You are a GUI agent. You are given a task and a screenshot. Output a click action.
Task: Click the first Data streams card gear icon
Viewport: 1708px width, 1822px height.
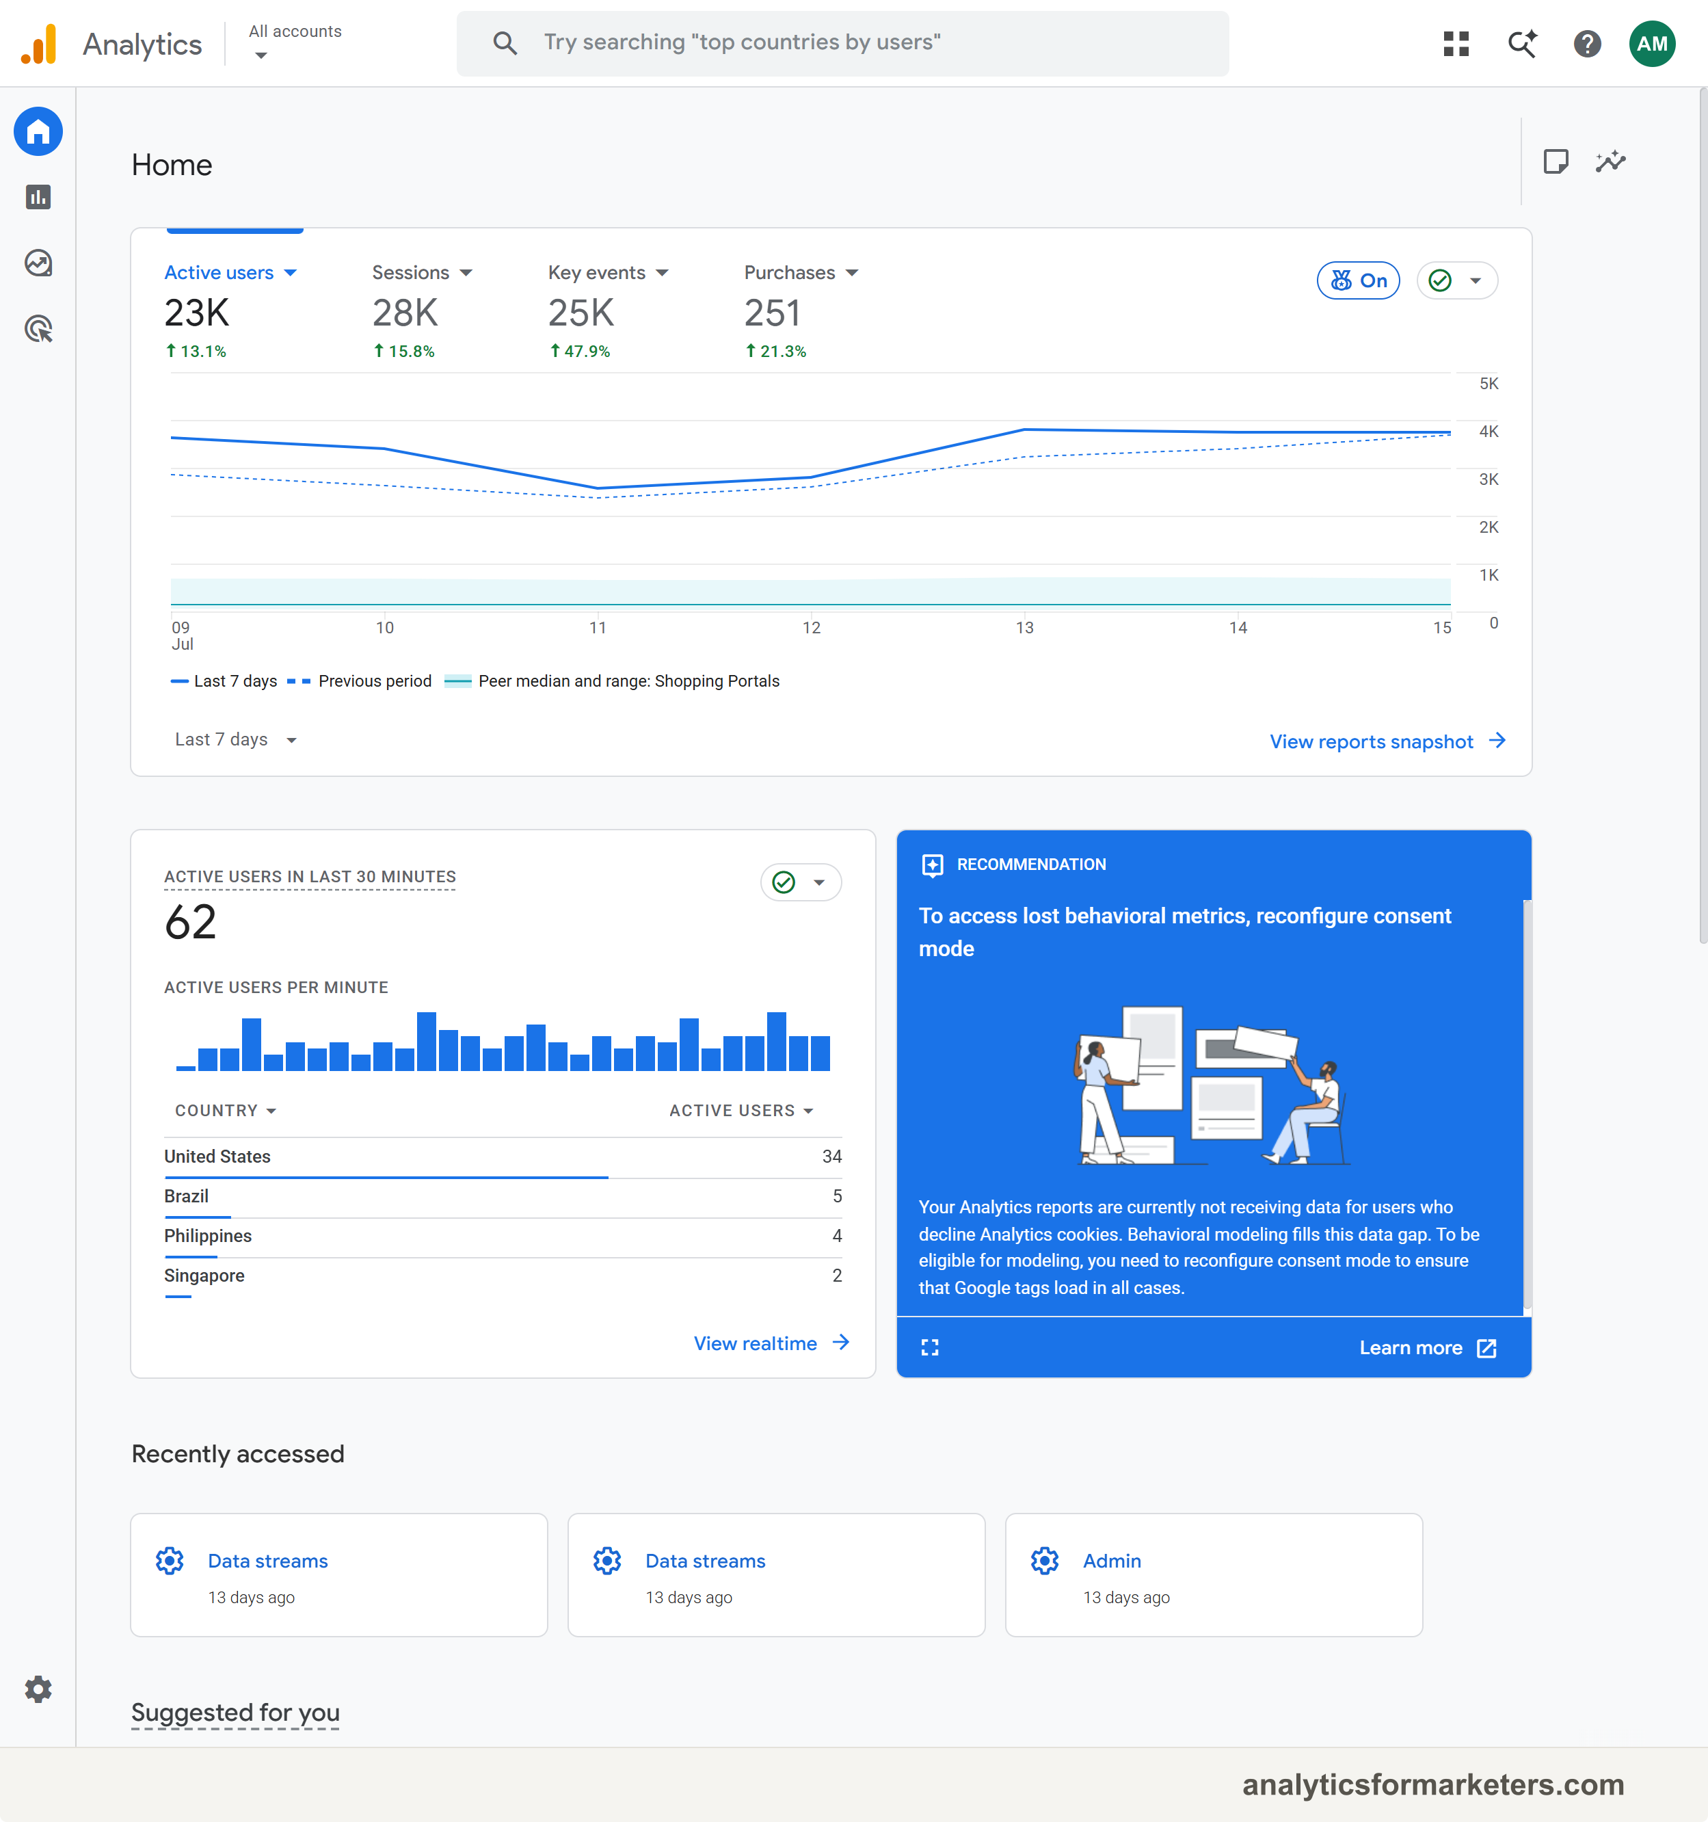pyautogui.click(x=170, y=1560)
